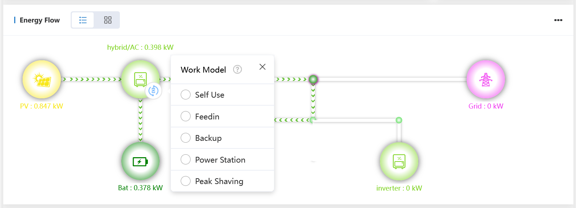Click the Bat : 0.378 kW label

click(140, 188)
